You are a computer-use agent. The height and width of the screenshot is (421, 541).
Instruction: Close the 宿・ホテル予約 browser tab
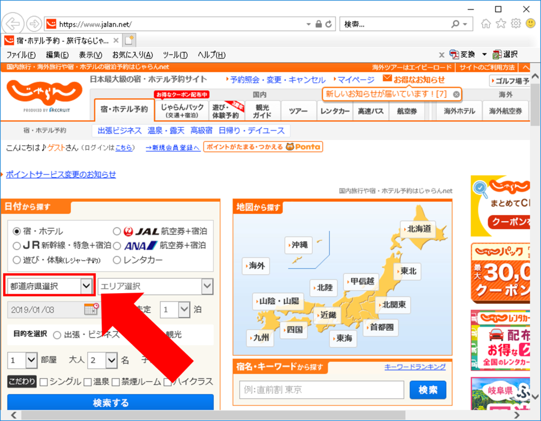coord(116,40)
